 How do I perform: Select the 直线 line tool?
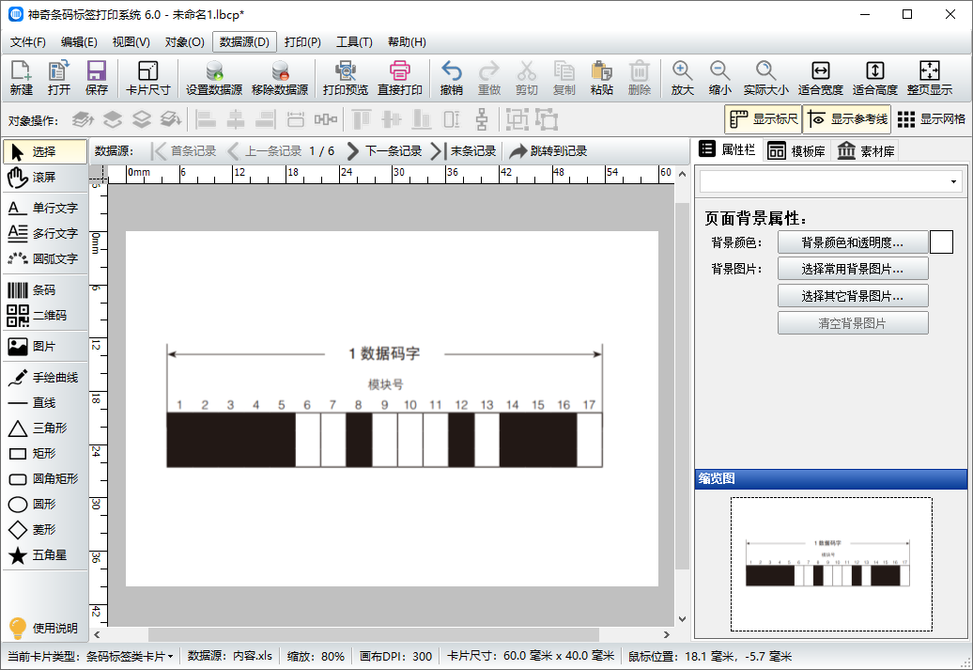point(45,403)
